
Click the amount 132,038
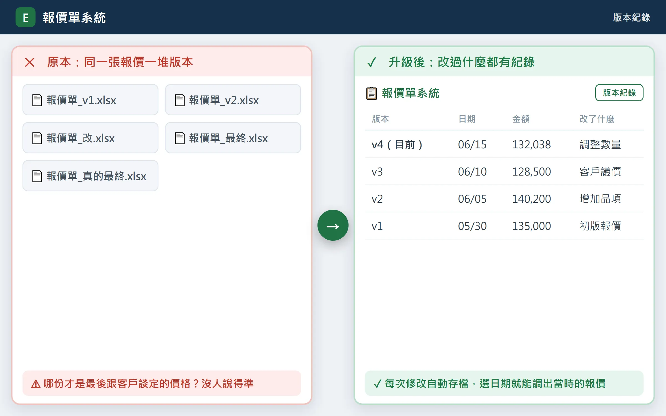(531, 144)
